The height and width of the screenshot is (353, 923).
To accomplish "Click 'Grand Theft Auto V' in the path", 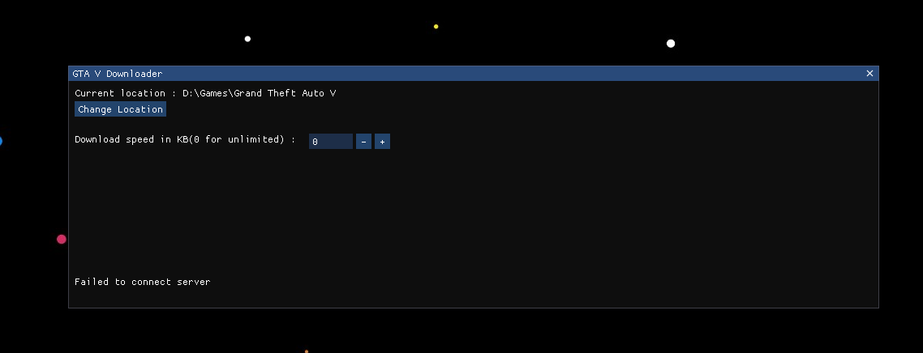I will [285, 93].
